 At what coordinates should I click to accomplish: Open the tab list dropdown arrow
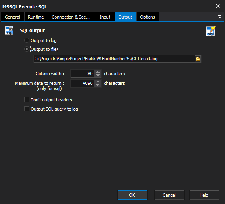tap(219, 17)
